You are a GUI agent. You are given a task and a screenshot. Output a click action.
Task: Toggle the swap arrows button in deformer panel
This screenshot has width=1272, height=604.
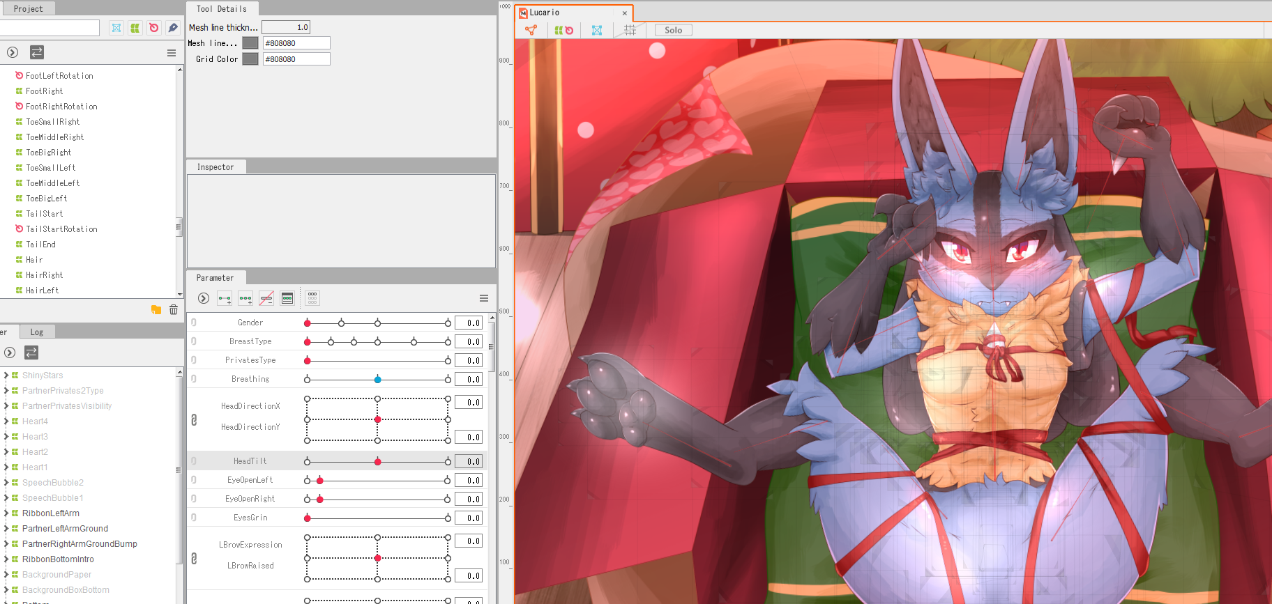point(37,52)
